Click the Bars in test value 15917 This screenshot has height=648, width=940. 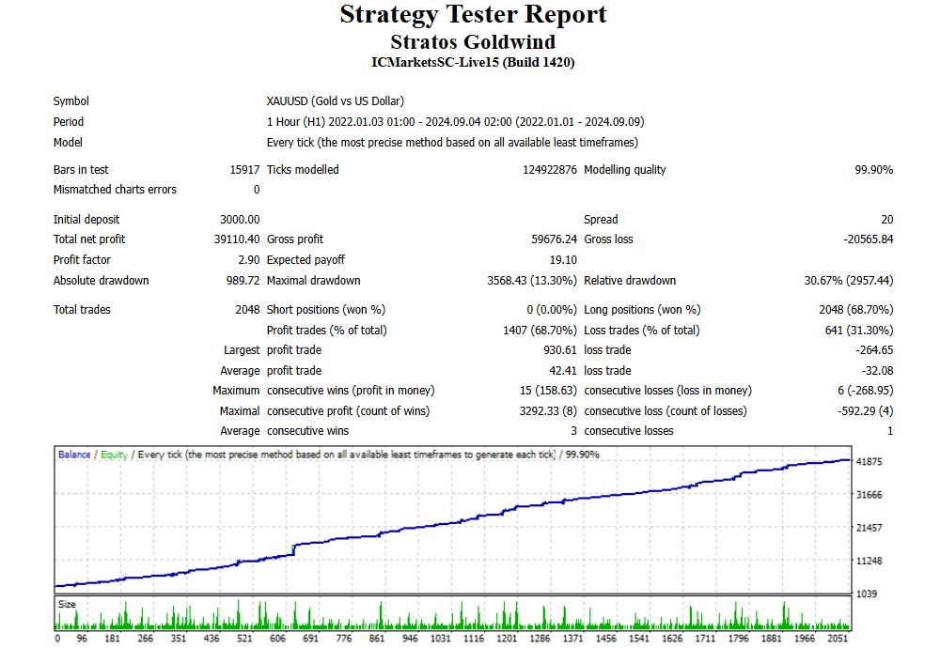coord(244,169)
